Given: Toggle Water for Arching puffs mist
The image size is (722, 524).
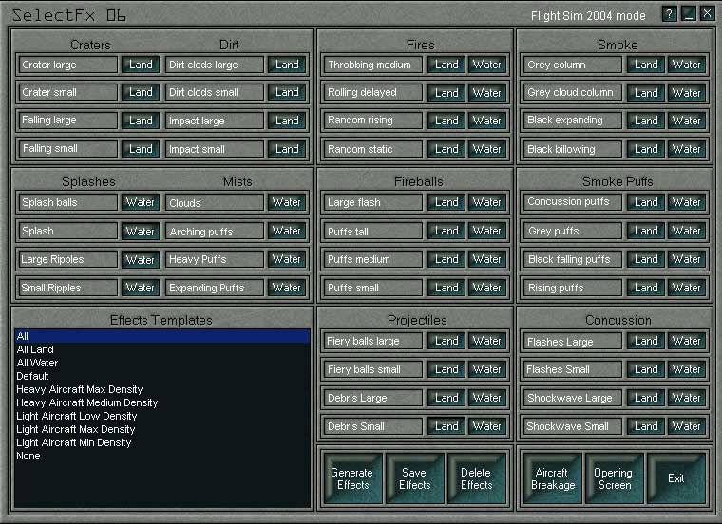Looking at the screenshot, I should 287,231.
